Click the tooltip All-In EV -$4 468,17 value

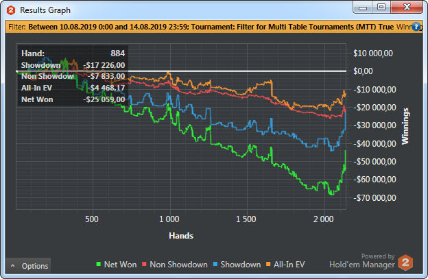click(x=106, y=88)
